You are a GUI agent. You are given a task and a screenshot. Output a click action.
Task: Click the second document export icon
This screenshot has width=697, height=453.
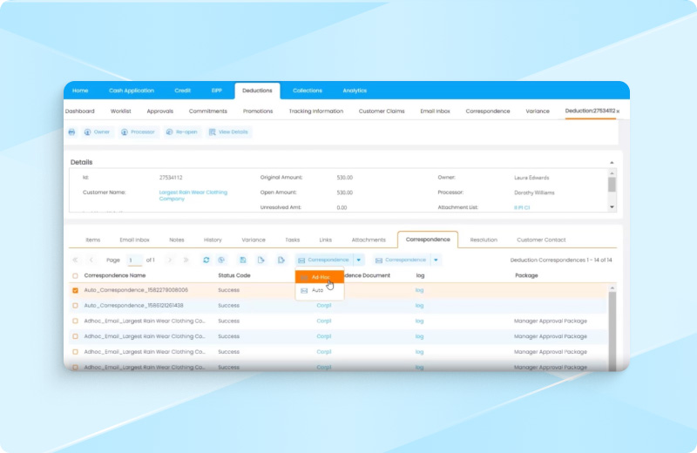[x=281, y=260]
